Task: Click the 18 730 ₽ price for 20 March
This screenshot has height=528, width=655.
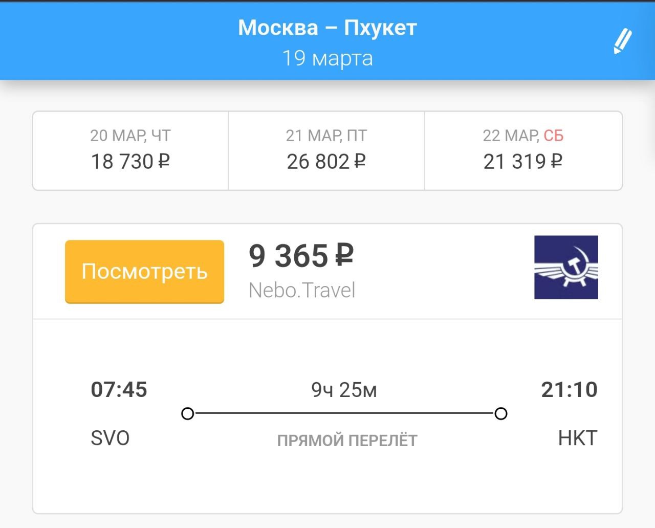Action: [130, 162]
